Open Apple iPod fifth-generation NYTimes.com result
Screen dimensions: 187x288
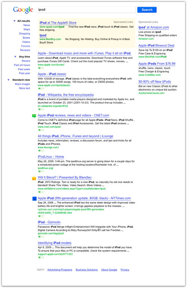(84, 198)
